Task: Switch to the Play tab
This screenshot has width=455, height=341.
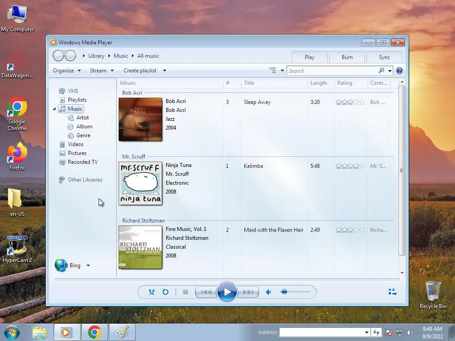Action: [x=310, y=57]
